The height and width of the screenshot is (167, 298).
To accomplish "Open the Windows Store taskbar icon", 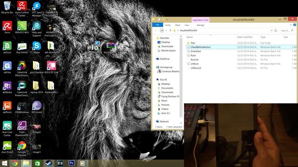I will pos(37,163).
